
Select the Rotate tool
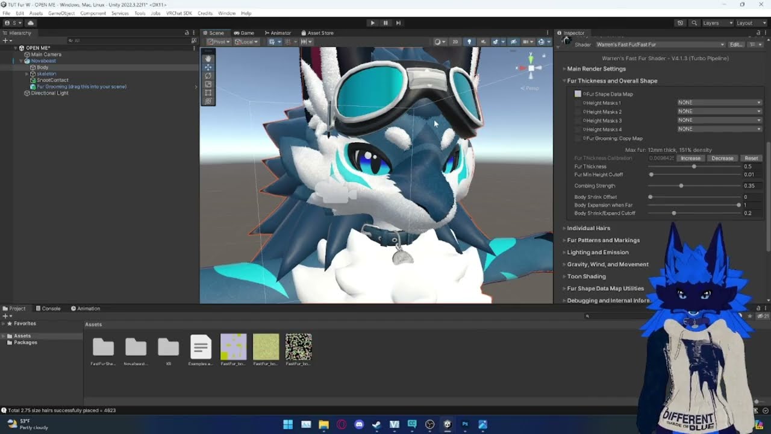[x=208, y=75]
